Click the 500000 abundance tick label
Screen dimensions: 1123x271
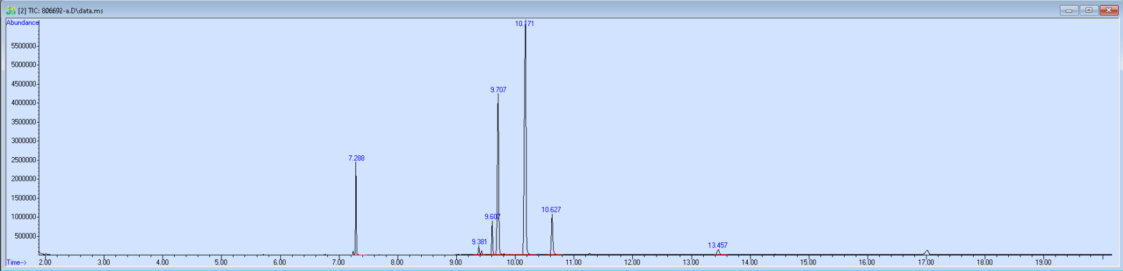pyautogui.click(x=25, y=236)
